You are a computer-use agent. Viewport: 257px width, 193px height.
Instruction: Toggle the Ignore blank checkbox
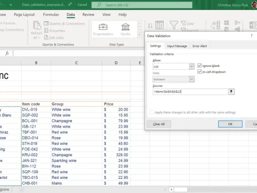(x=199, y=65)
